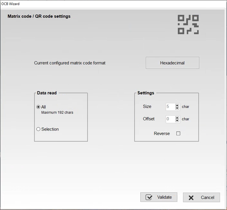Click the Current configured matrix code format label
The image size is (227, 210).
(x=70, y=63)
